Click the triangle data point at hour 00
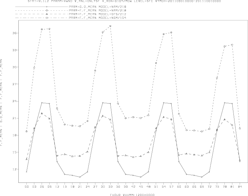248x196 pixels. pyautogui.click(x=27, y=159)
